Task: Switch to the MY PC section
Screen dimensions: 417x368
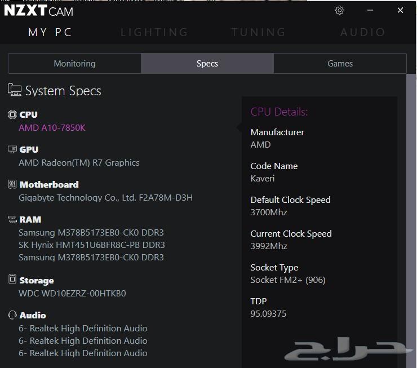Action: [50, 32]
